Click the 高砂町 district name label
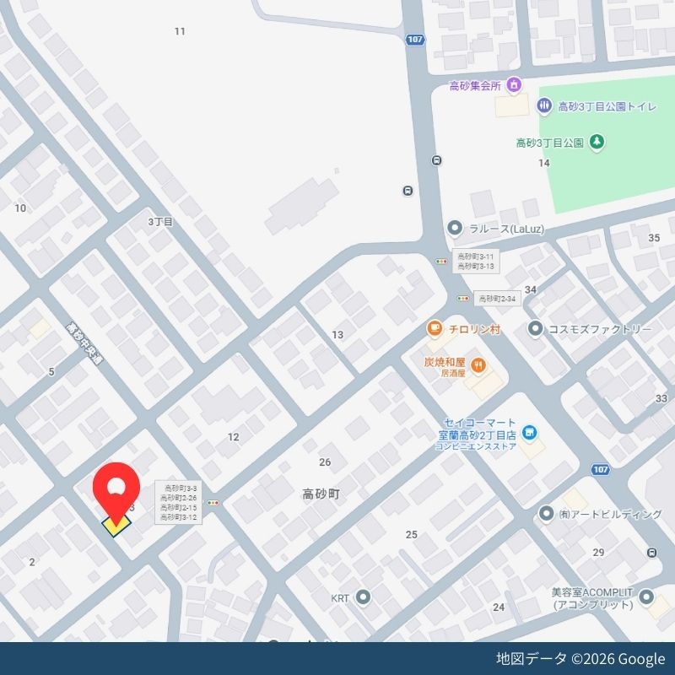This screenshot has height=675, width=675. click(321, 494)
